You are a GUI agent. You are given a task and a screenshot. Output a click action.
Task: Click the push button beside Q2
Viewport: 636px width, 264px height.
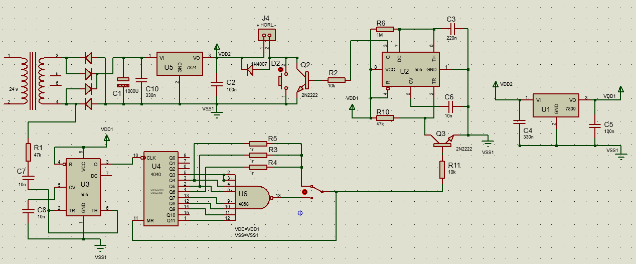tap(284, 80)
